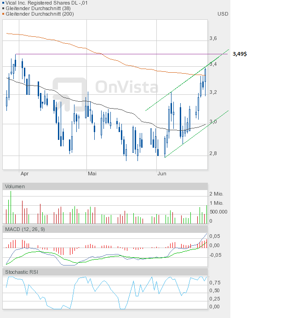
Task: Click the Gleitender Durchschnitt (200) legend entry
Action: coord(40,14)
